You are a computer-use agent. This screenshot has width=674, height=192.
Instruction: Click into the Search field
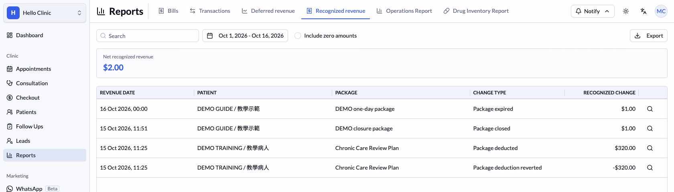point(148,36)
